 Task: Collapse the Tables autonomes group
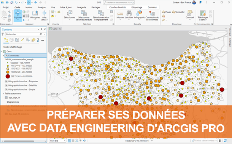point(3,94)
